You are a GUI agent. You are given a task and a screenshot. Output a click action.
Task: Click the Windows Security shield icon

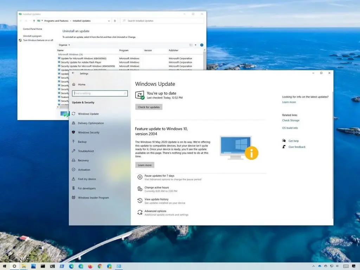pos(73,133)
